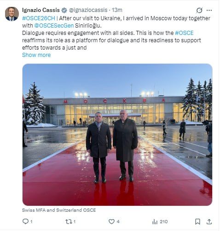This screenshot has height=231, width=220.
Task: Like the post with heart icon
Action: (x=111, y=221)
